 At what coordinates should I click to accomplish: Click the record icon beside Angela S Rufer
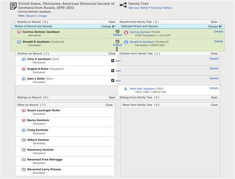24,69
